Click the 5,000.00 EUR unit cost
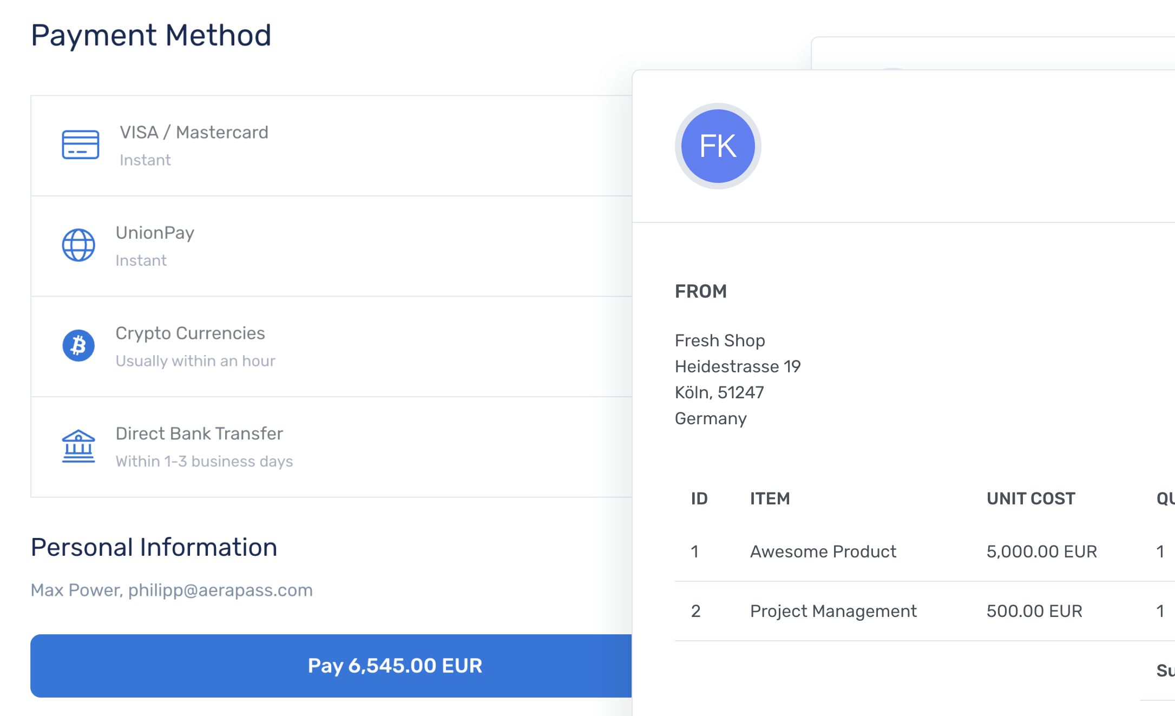 [x=1041, y=551]
